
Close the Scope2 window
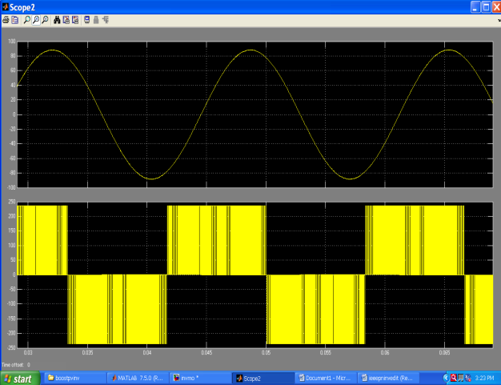point(493,6)
